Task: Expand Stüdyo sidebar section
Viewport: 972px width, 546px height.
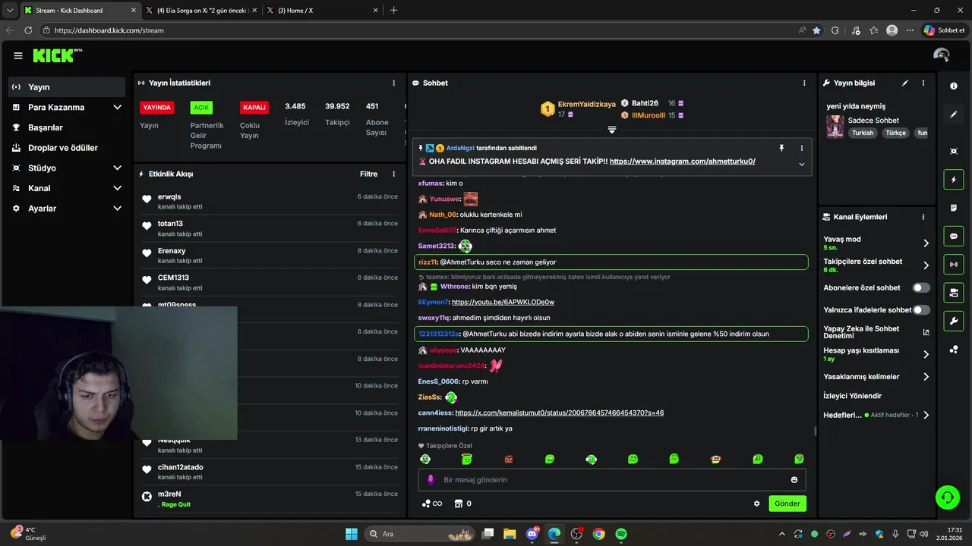Action: tap(117, 168)
